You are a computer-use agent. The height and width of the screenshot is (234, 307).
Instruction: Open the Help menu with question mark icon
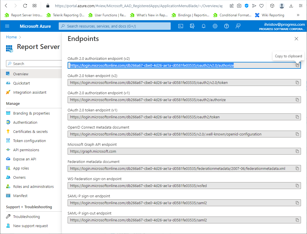coord(227,26)
